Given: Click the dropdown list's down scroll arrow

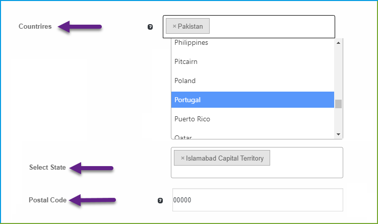Looking at the screenshot, I should (338, 134).
